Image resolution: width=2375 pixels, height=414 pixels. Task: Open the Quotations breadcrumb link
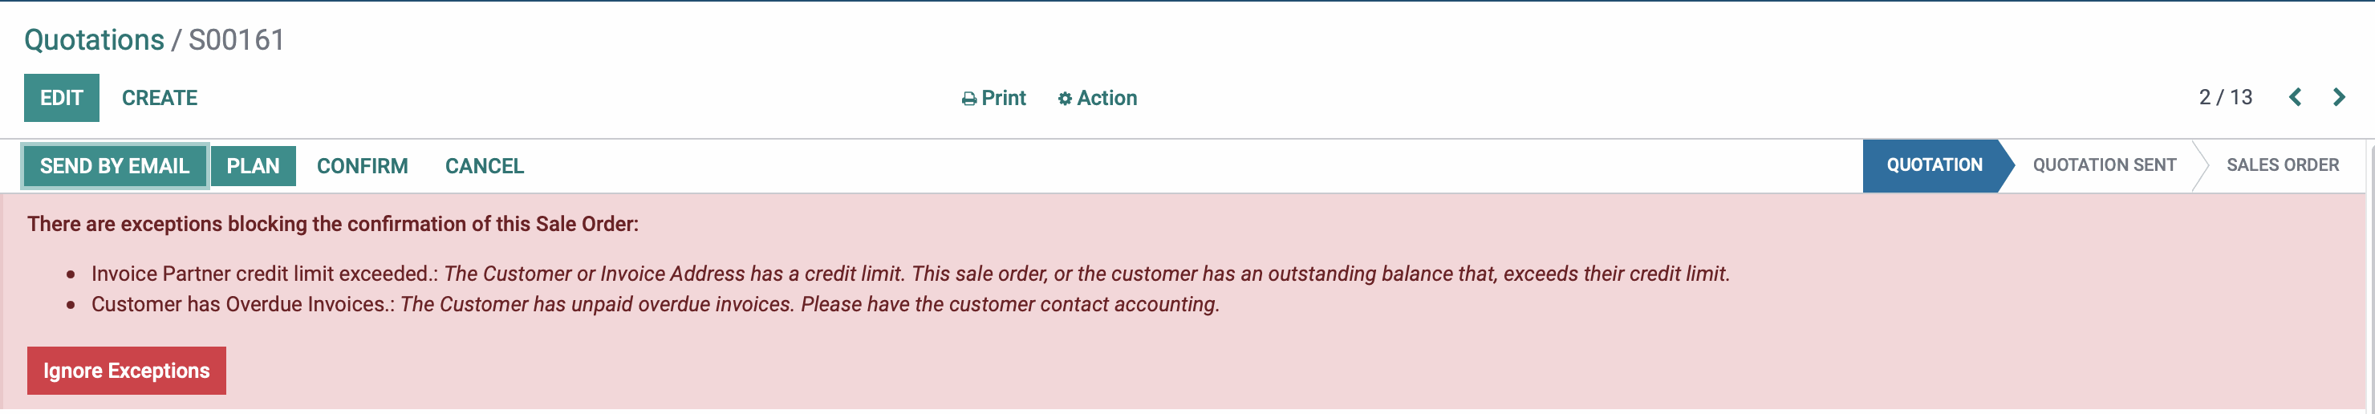(x=94, y=39)
